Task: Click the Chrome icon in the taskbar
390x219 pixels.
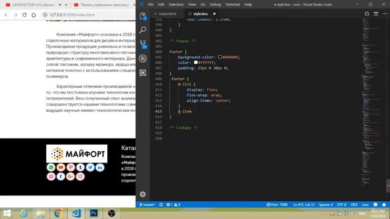Action: 58,214
